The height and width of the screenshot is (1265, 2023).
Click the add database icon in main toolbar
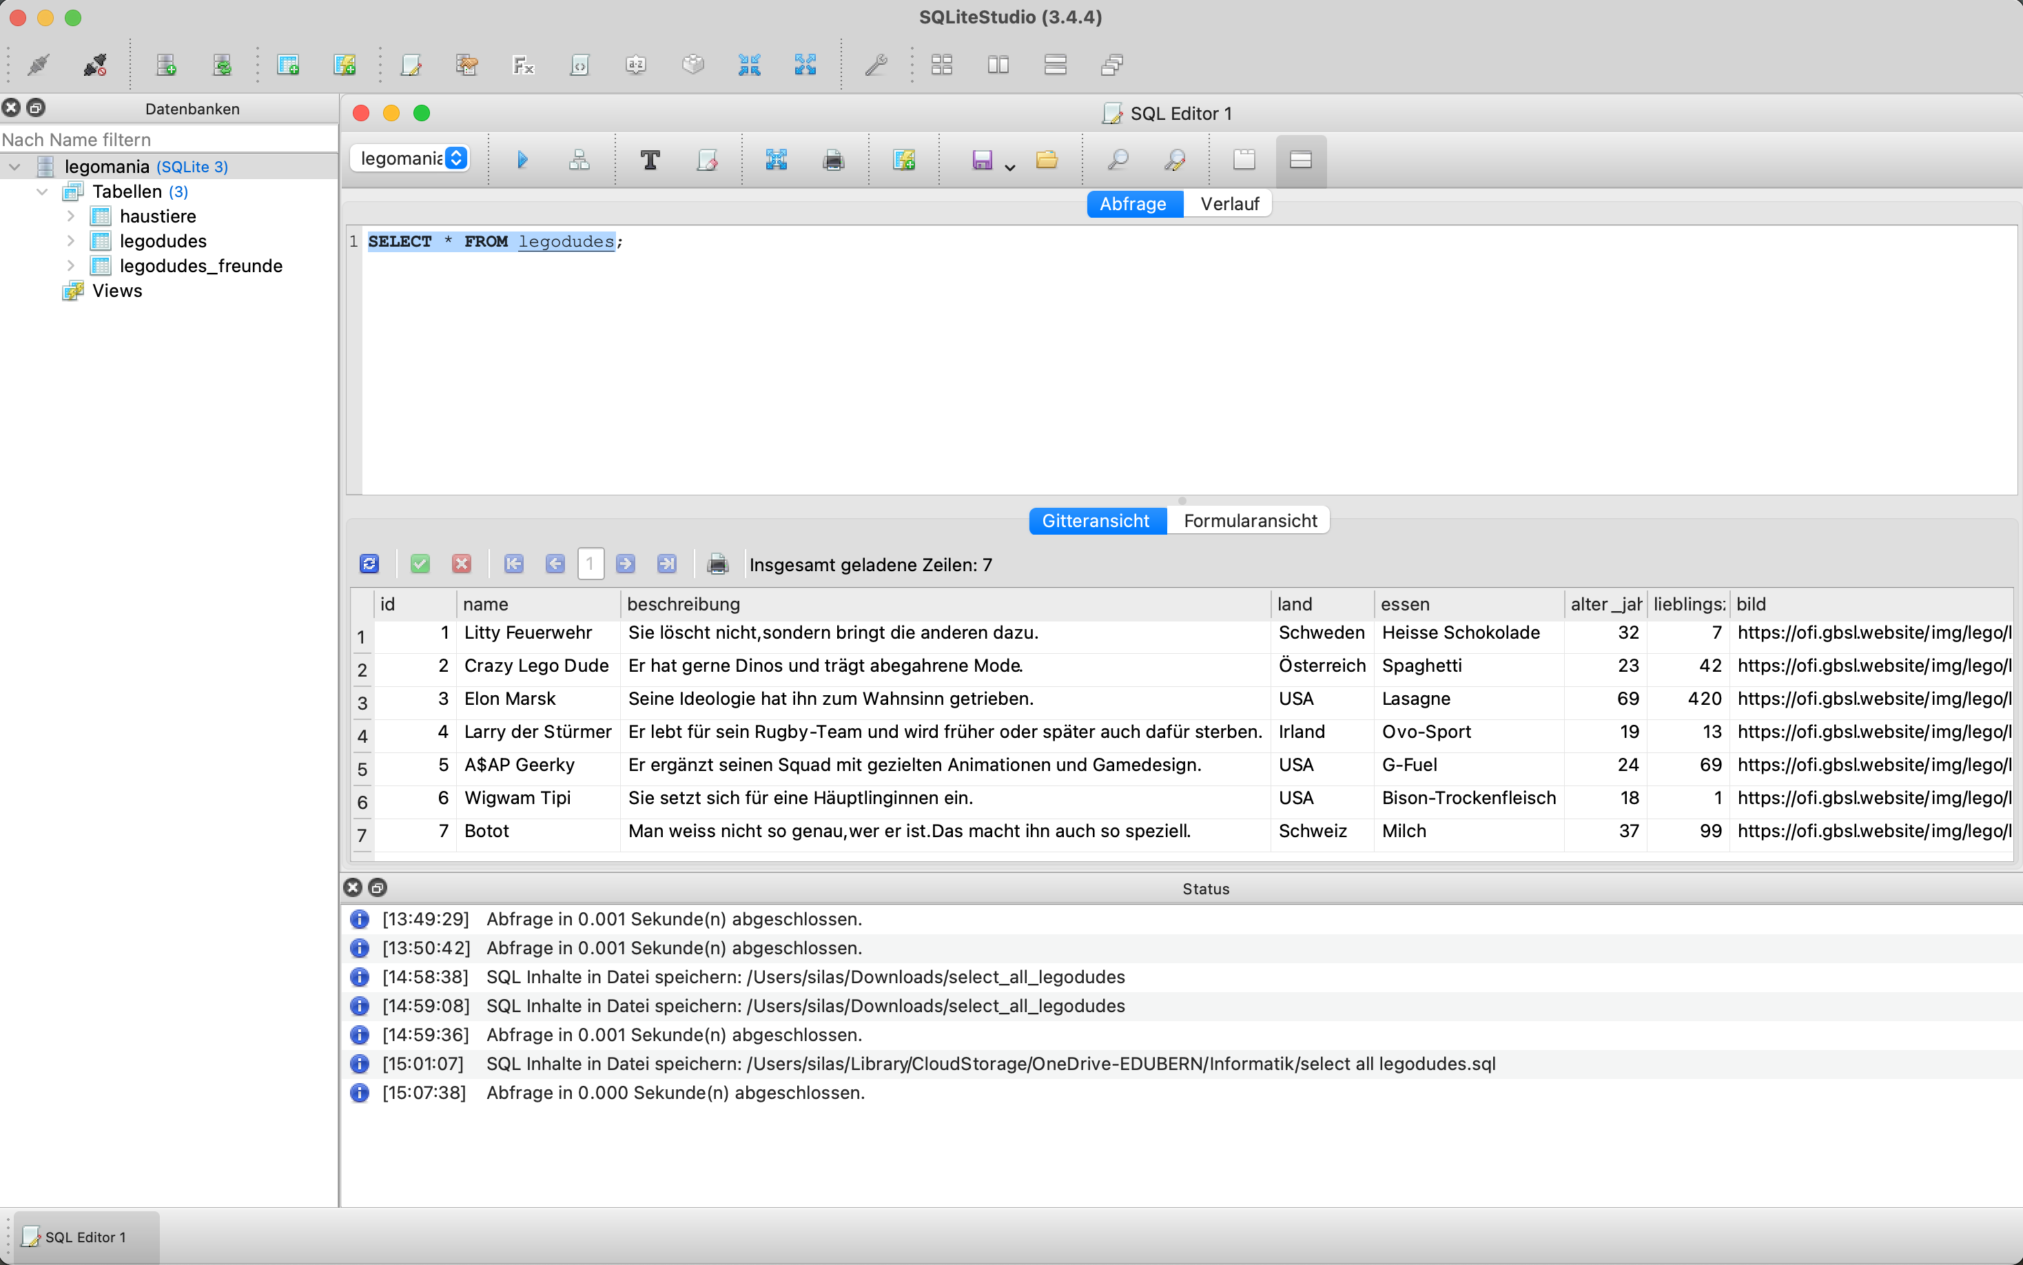point(165,65)
